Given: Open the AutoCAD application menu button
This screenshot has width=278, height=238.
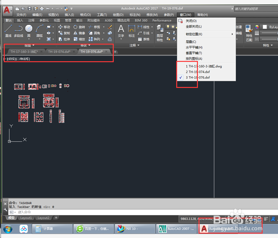Looking at the screenshot, I should tap(8, 11).
